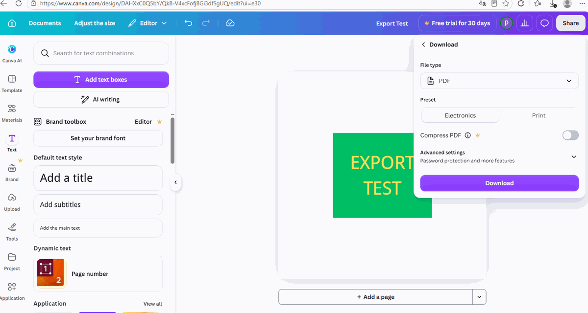
Task: Open the Documents menu
Action: pyautogui.click(x=45, y=23)
